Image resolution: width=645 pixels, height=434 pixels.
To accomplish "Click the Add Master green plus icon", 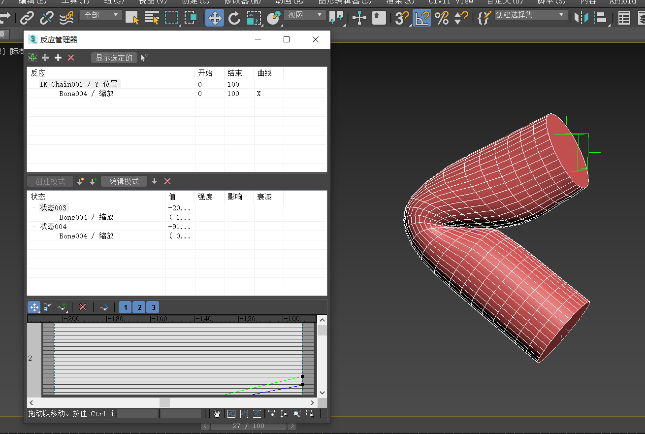I will [x=32, y=58].
